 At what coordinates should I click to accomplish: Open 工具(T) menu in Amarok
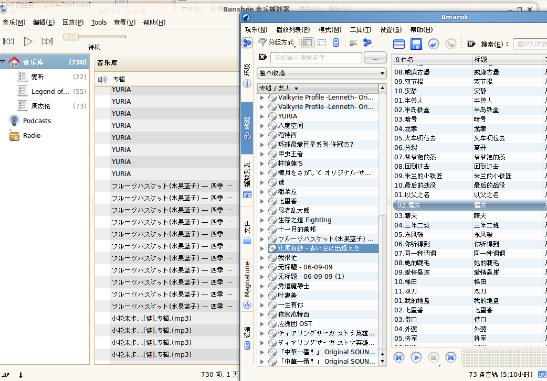pos(360,30)
